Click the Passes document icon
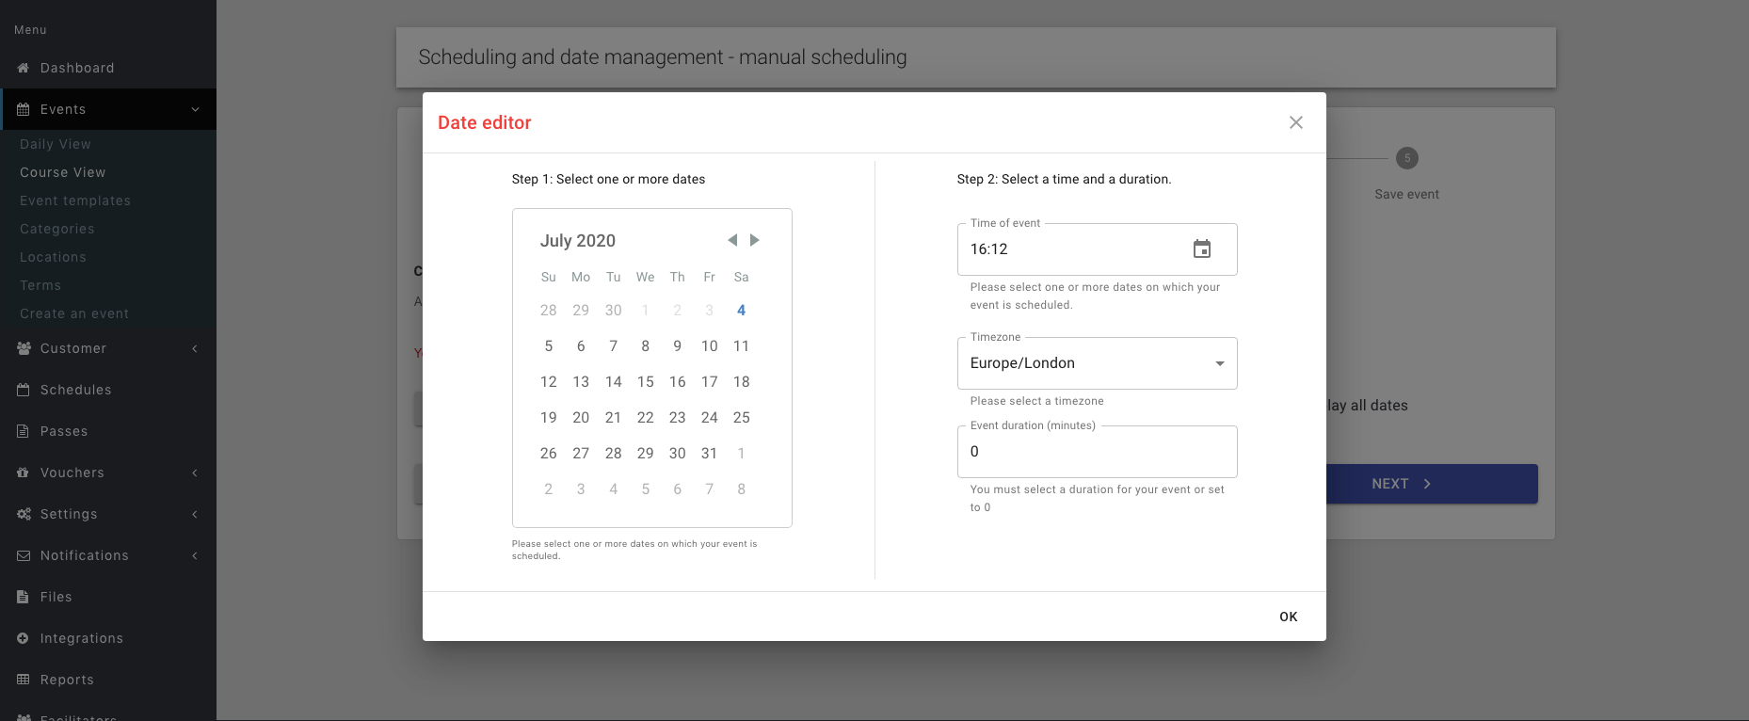This screenshot has width=1749, height=721. tap(24, 431)
